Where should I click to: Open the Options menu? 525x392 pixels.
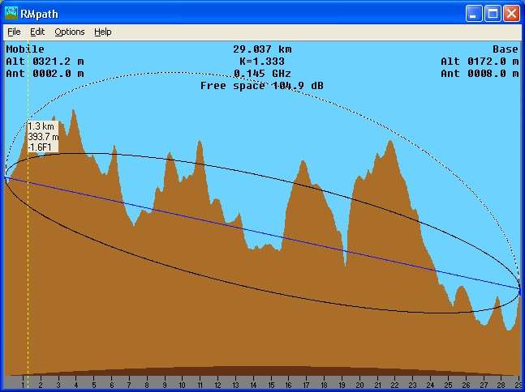tap(70, 32)
